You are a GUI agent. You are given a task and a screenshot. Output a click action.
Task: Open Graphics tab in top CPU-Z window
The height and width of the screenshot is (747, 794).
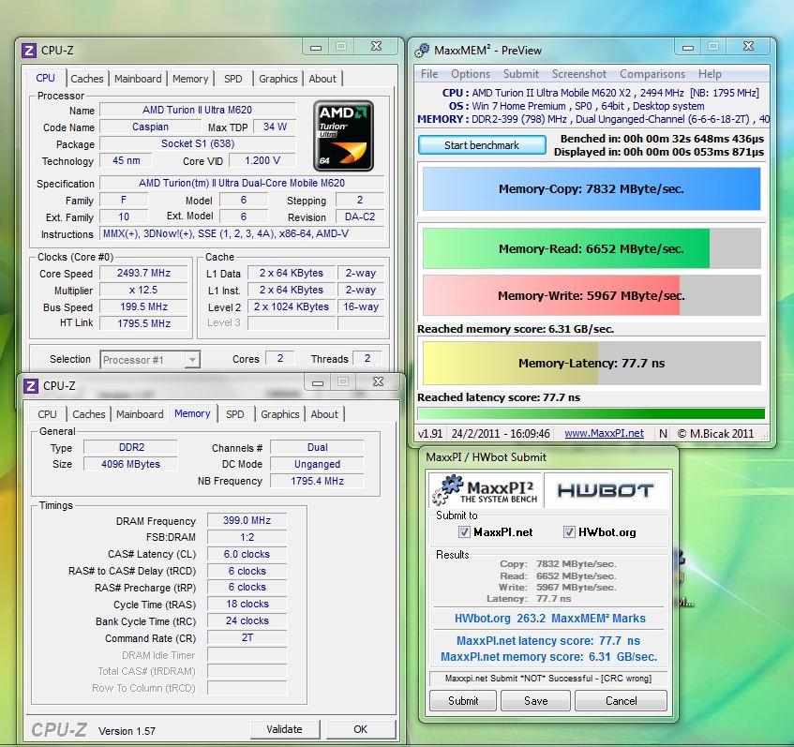(x=278, y=79)
